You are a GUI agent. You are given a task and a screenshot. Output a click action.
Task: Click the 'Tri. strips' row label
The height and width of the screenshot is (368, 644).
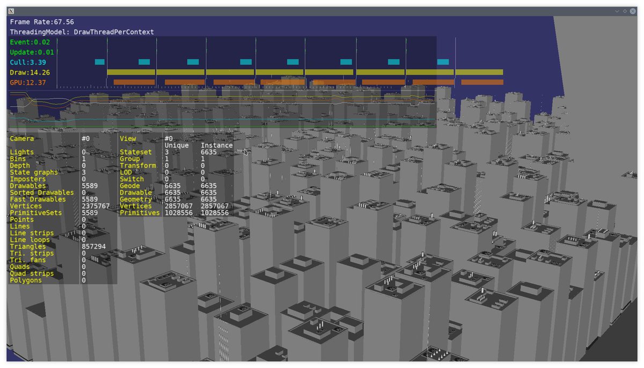pyautogui.click(x=32, y=253)
